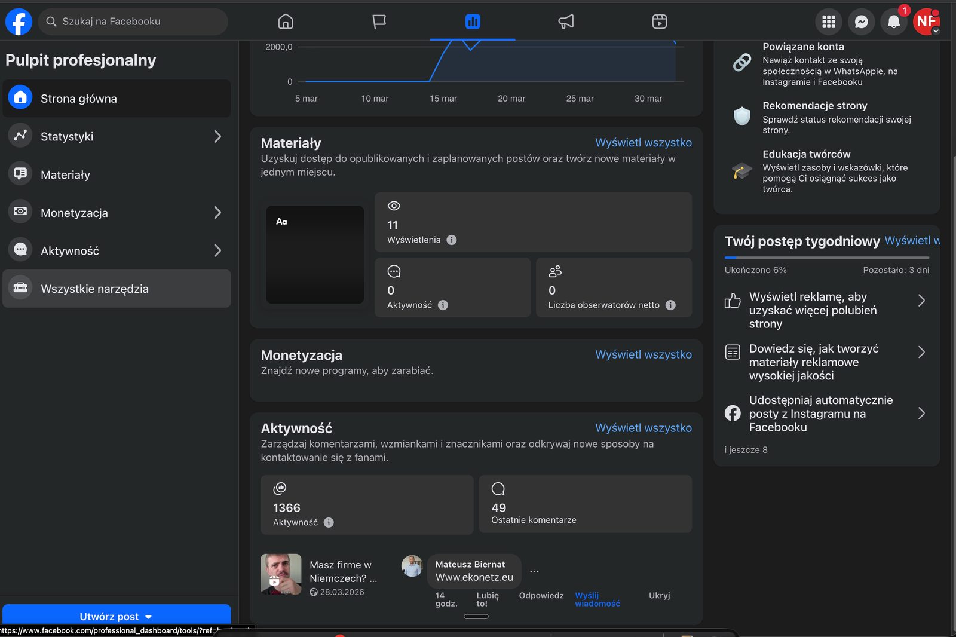Image resolution: width=956 pixels, height=637 pixels.
Task: Expand the Monetyzacja submenu chevron
Action: click(217, 213)
